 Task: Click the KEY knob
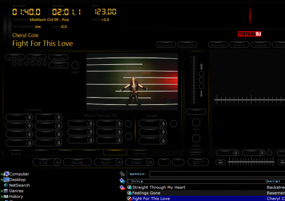tap(196, 123)
